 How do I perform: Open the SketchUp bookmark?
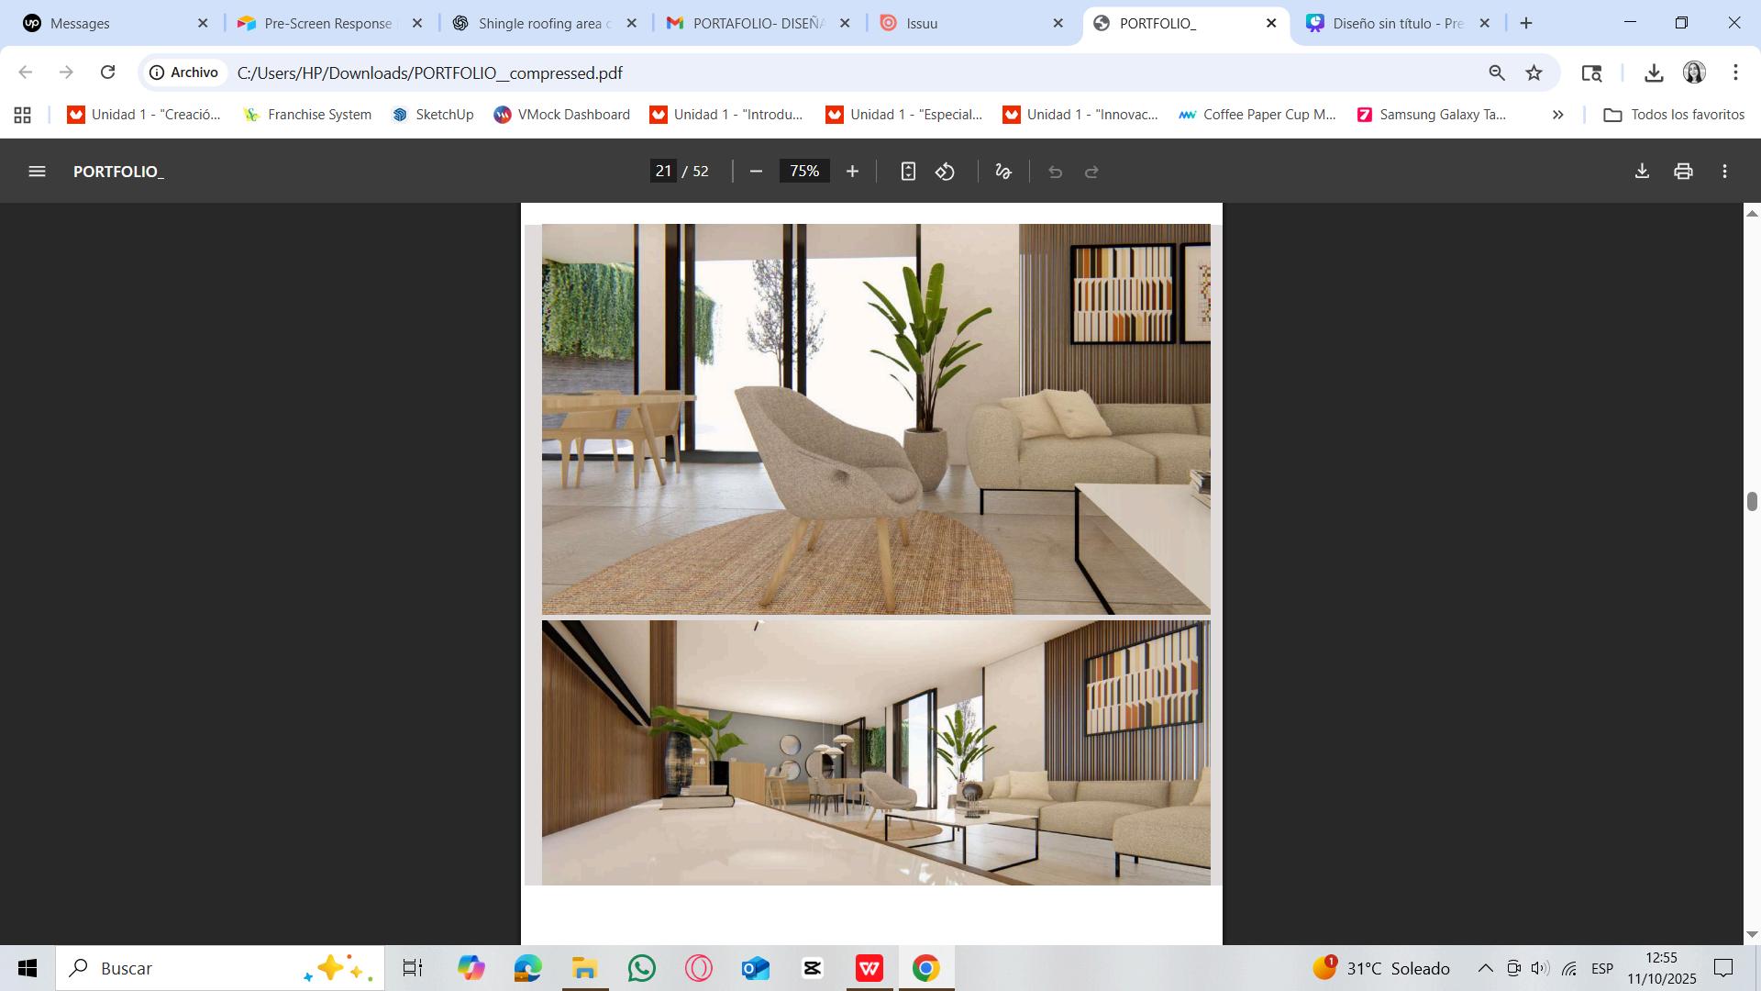click(433, 116)
